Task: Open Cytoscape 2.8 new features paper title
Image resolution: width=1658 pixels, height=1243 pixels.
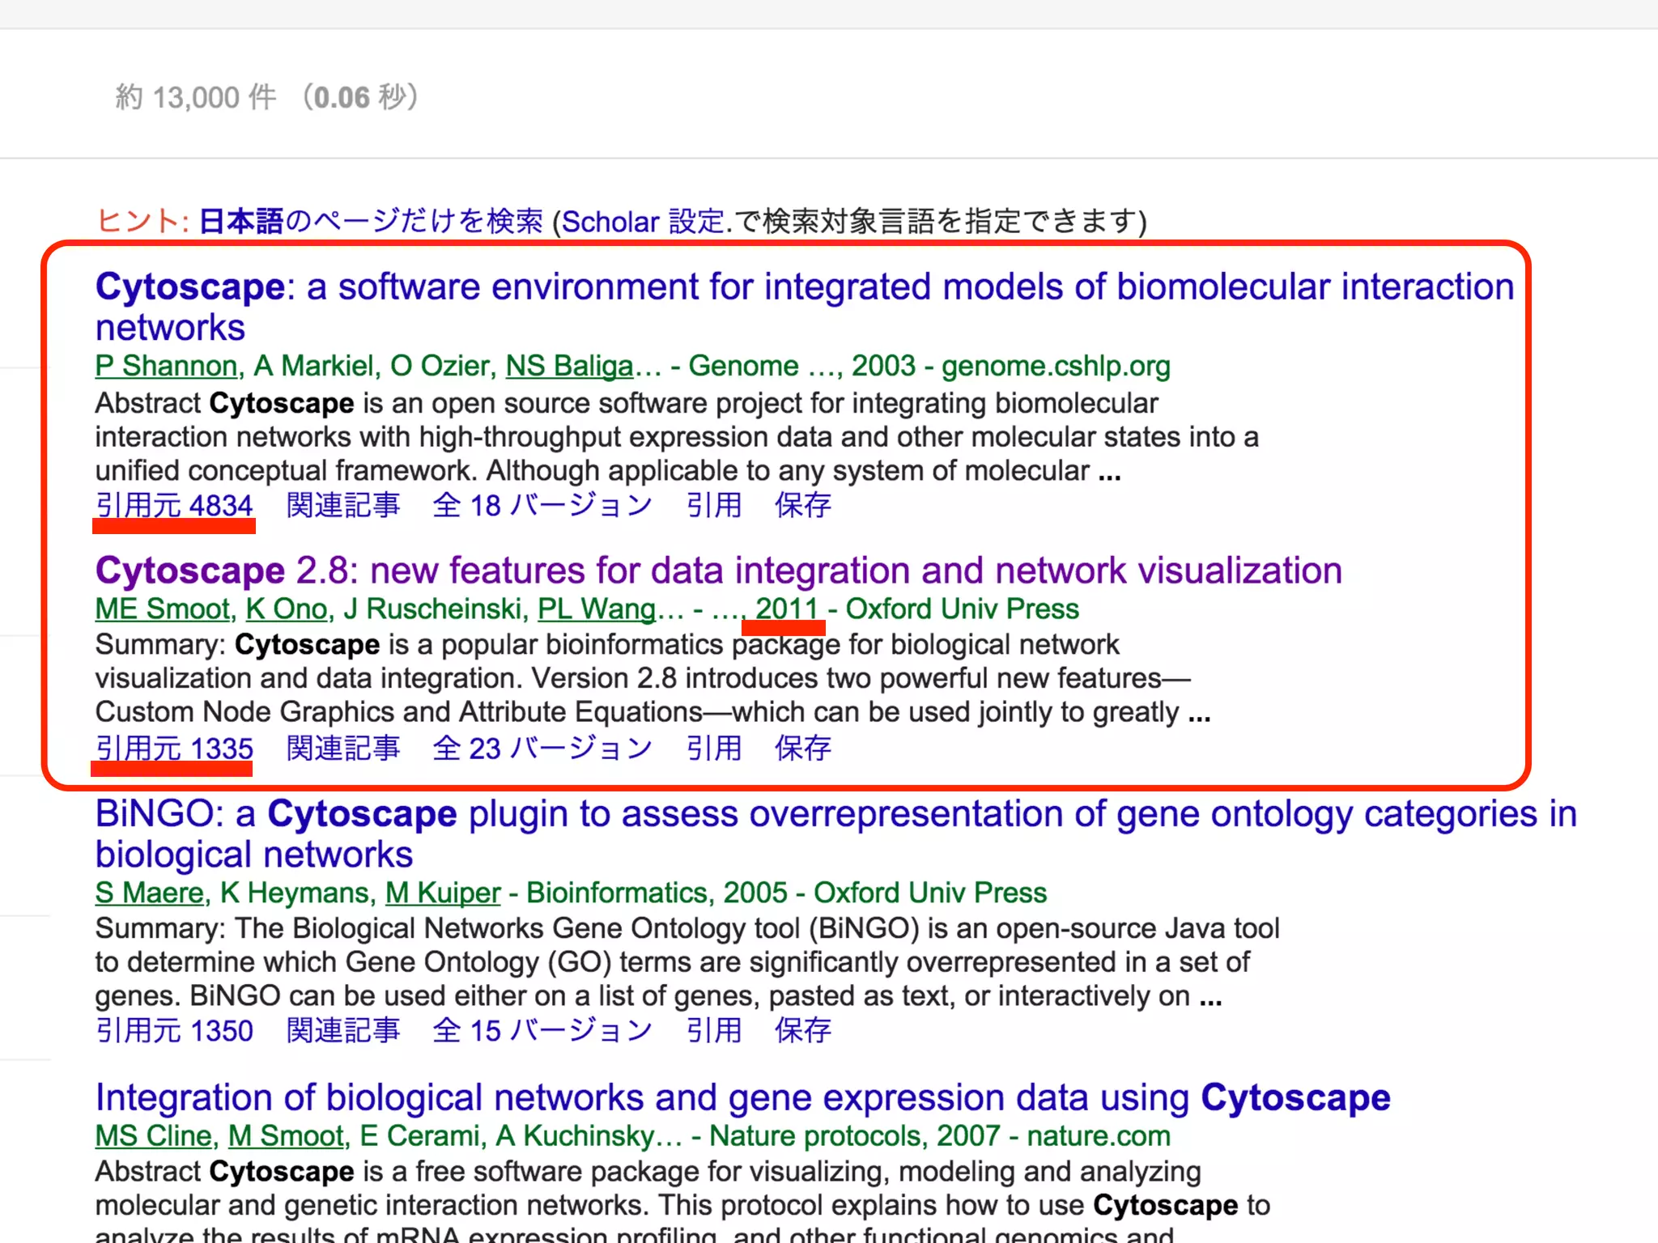Action: [718, 571]
